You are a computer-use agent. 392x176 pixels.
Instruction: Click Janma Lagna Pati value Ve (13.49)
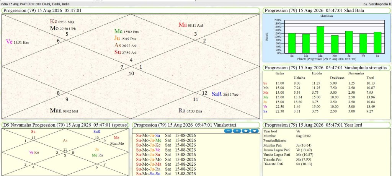pos(304,150)
